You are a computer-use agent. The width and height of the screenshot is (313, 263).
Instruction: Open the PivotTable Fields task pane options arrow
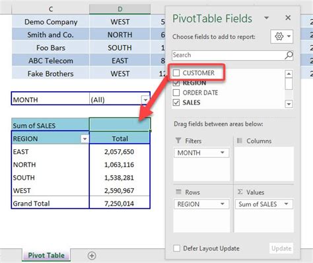[x=267, y=18]
